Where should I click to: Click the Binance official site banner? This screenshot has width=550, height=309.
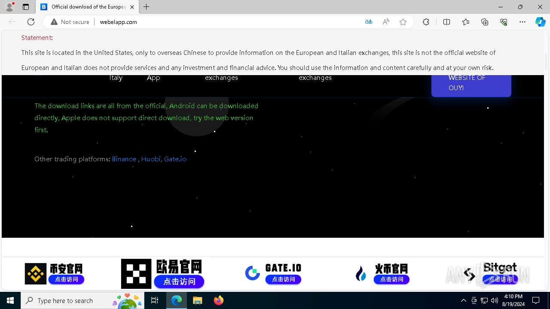(x=54, y=273)
